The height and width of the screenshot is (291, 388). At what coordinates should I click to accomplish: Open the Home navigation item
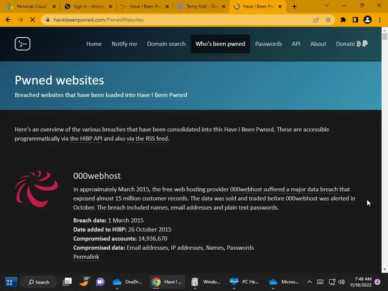[94, 44]
